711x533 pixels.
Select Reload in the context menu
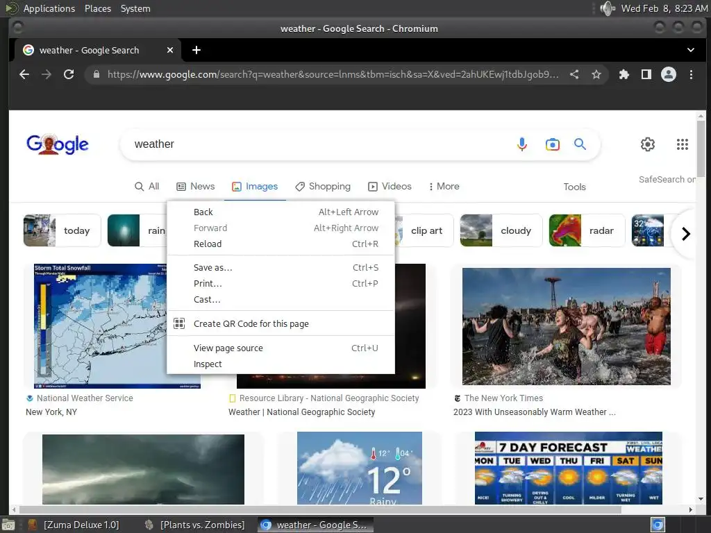click(281, 244)
